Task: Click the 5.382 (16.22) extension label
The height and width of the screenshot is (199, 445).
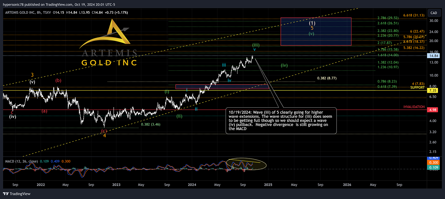Action: [x=414, y=48]
